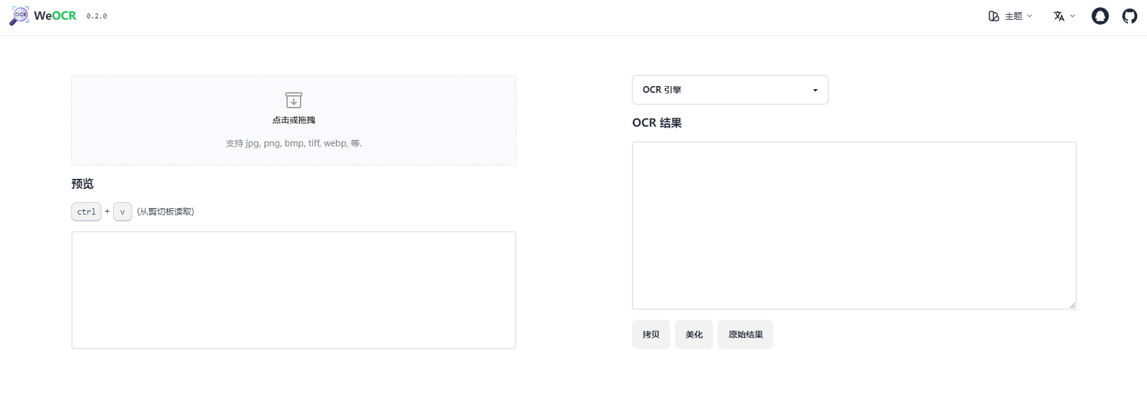Open the OCR 引擎 dropdown
This screenshot has height=415, width=1147.
click(x=730, y=90)
